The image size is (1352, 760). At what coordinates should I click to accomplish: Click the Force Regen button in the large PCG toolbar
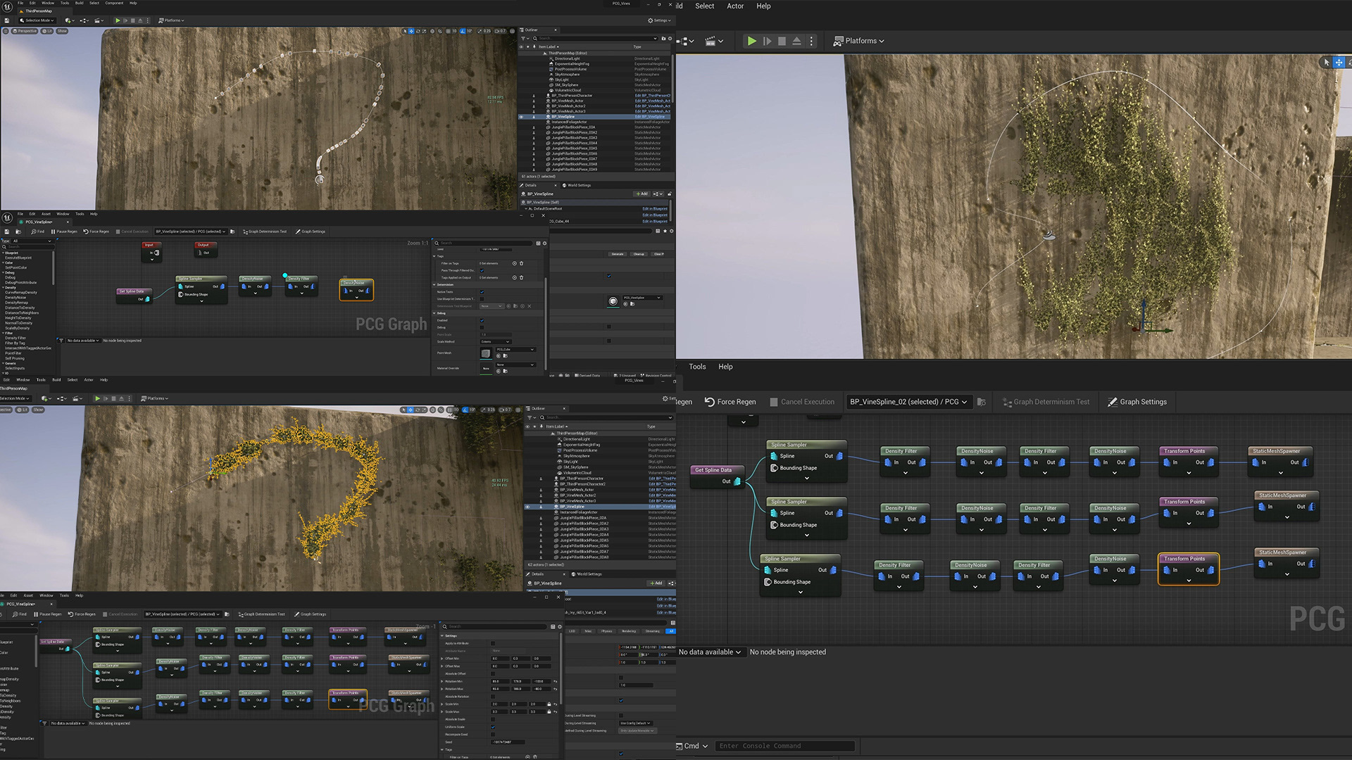tap(730, 403)
